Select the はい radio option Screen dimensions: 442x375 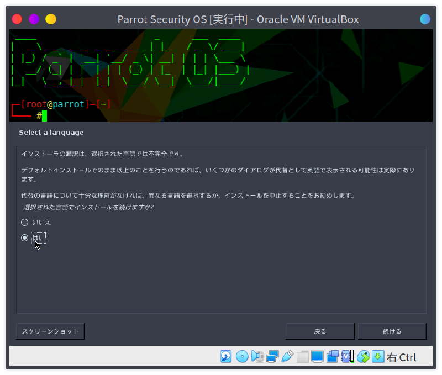pyautogui.click(x=24, y=238)
